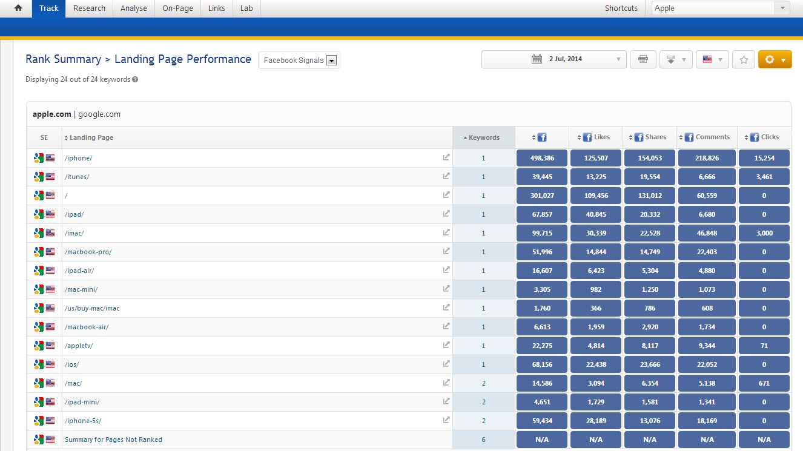Open the orange gear settings menu
The image size is (803, 451).
pos(775,59)
